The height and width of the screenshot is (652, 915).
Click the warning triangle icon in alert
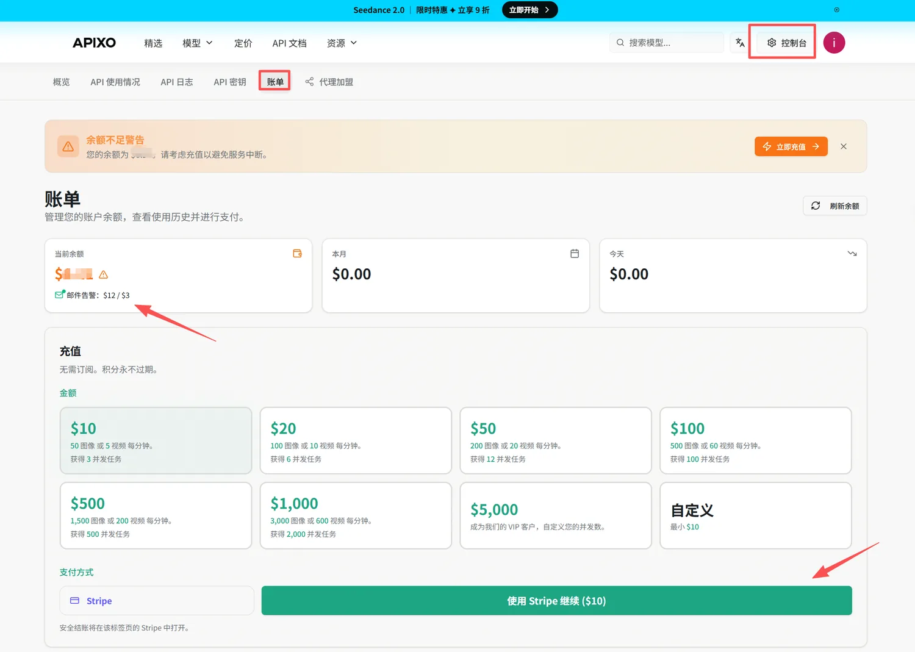(68, 146)
